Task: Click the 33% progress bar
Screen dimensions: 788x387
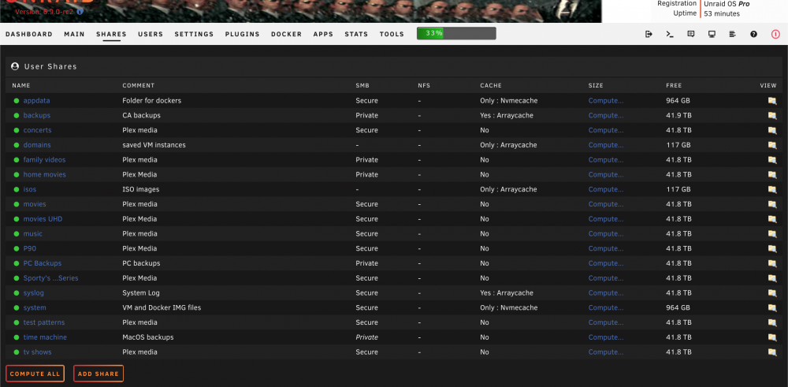Action: (456, 34)
